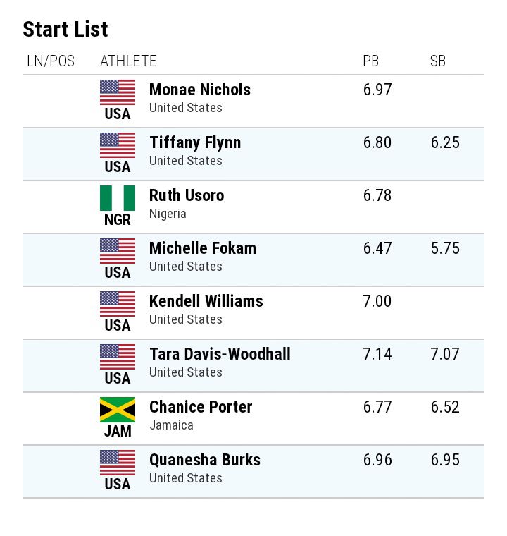Open Monae Nichols athlete profile
This screenshot has width=507, height=536.
click(x=200, y=90)
